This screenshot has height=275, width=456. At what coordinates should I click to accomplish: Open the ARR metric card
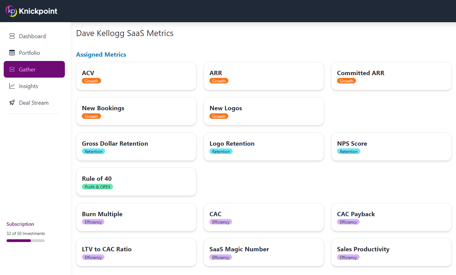[x=264, y=76]
